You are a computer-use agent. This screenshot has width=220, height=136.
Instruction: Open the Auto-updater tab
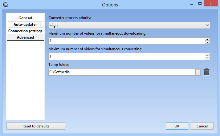click(x=25, y=25)
